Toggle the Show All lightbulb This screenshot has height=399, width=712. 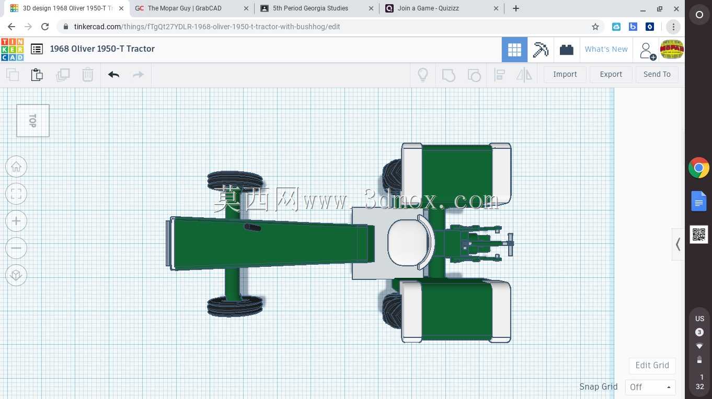(x=423, y=75)
